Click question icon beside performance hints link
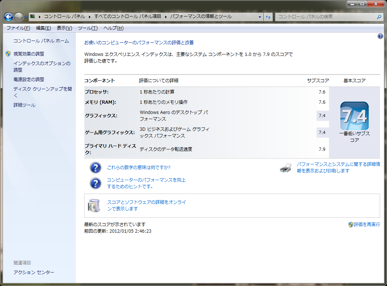Screen dimensions: 387x286 coord(96,183)
